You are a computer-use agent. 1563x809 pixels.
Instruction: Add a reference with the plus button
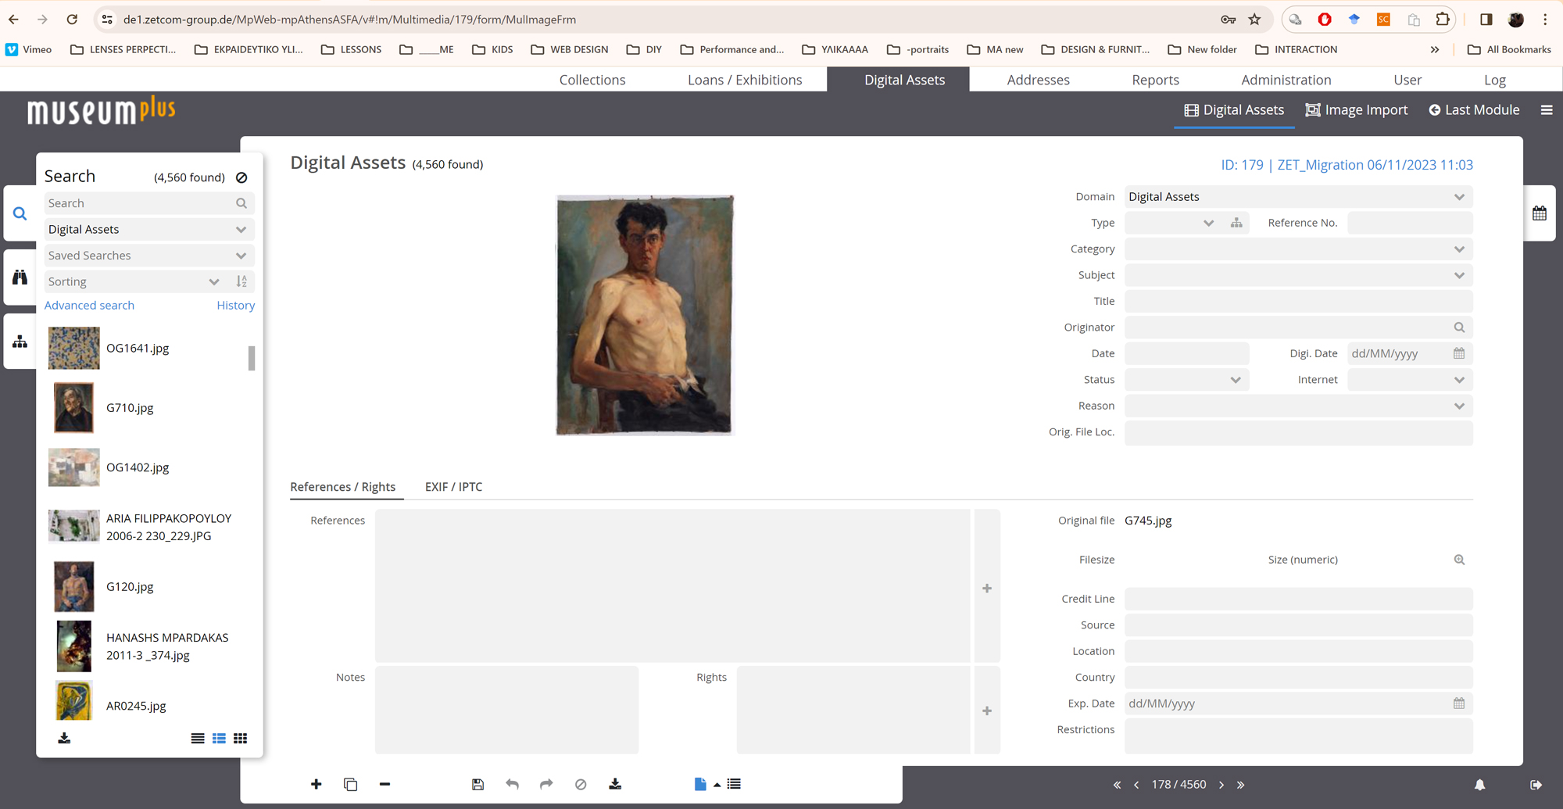[x=987, y=588]
